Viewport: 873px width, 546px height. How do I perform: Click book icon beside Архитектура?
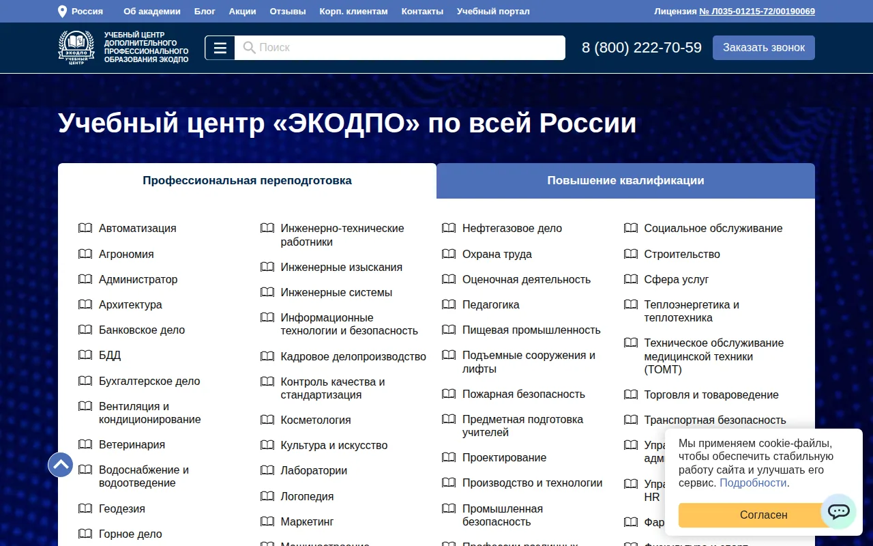[x=85, y=304]
